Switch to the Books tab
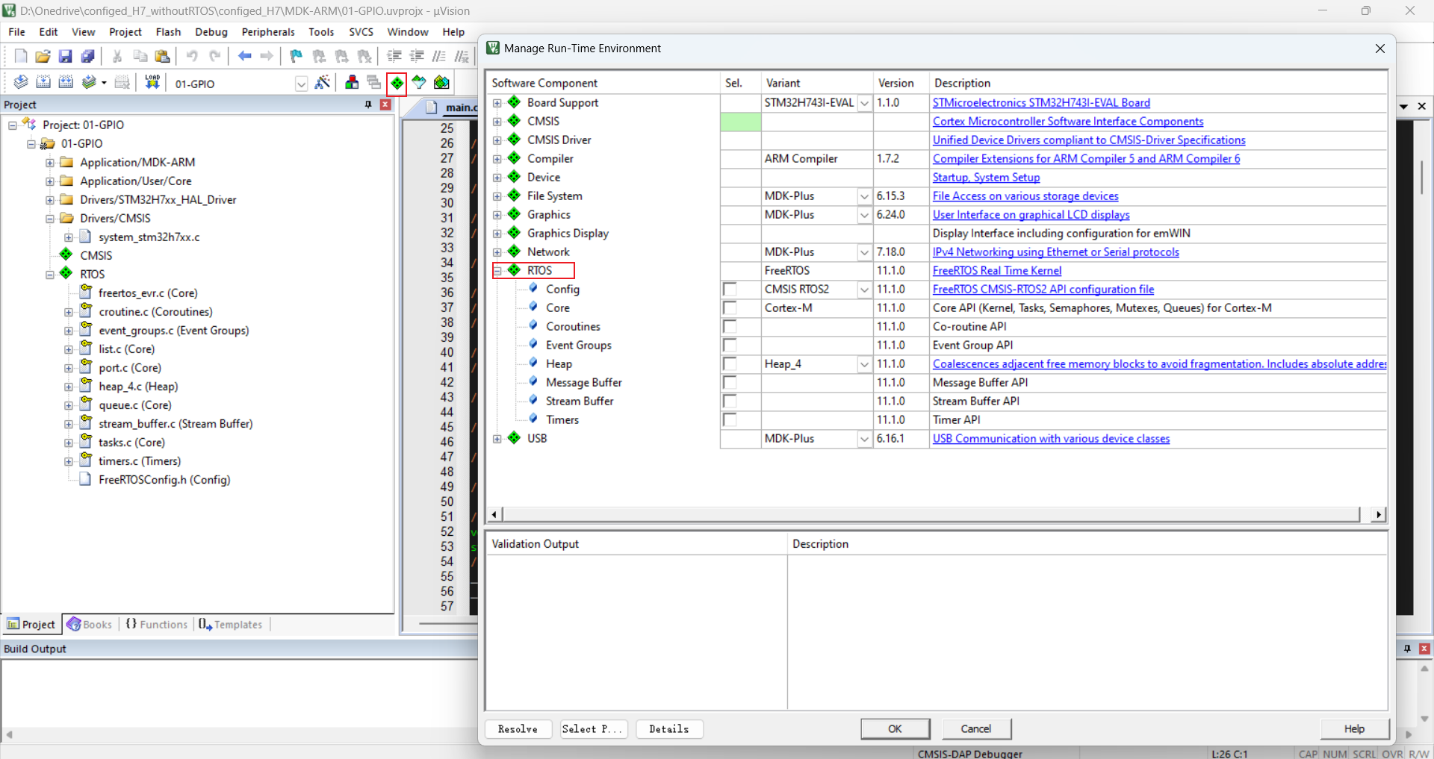The width and height of the screenshot is (1434, 759). tap(90, 625)
